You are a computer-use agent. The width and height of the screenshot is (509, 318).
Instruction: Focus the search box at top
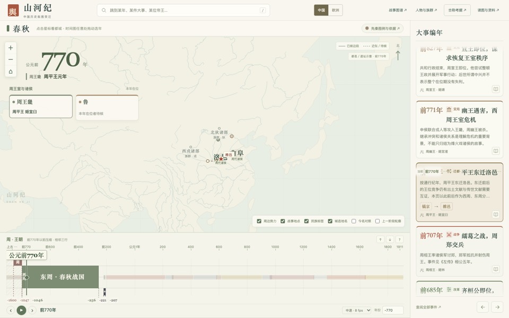tap(183, 11)
